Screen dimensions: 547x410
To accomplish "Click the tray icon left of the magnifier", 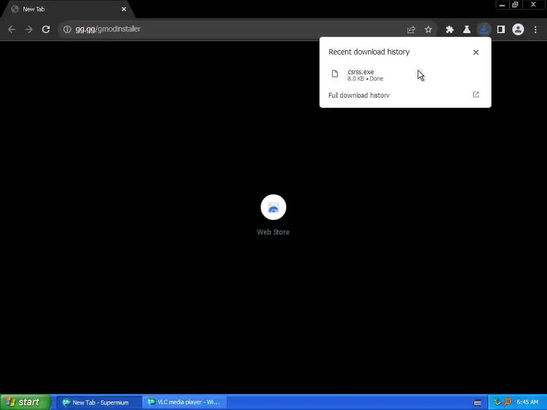I will point(498,403).
